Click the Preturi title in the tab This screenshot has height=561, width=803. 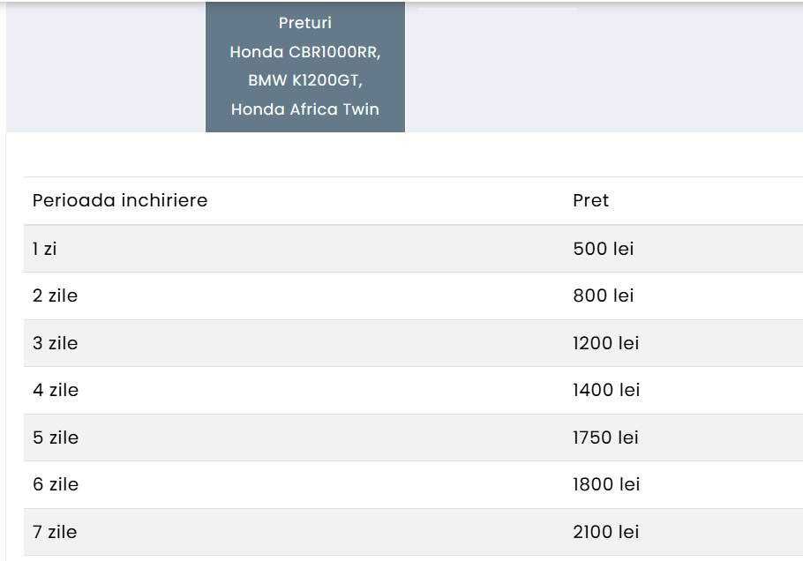pos(304,23)
